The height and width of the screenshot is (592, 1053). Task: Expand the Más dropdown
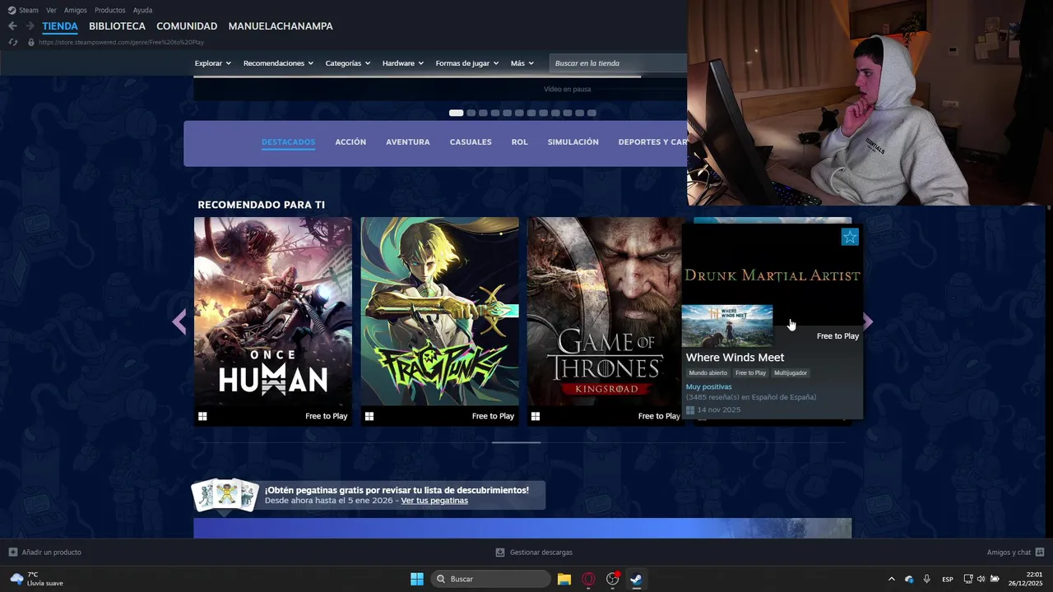(522, 63)
